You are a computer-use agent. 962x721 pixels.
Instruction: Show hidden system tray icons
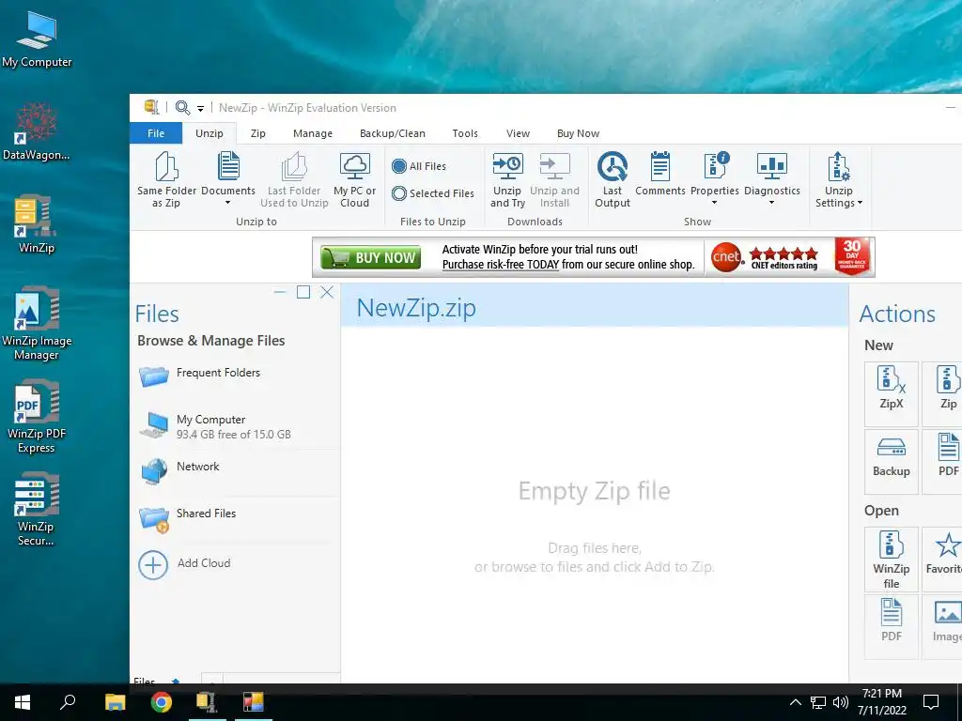pos(795,702)
